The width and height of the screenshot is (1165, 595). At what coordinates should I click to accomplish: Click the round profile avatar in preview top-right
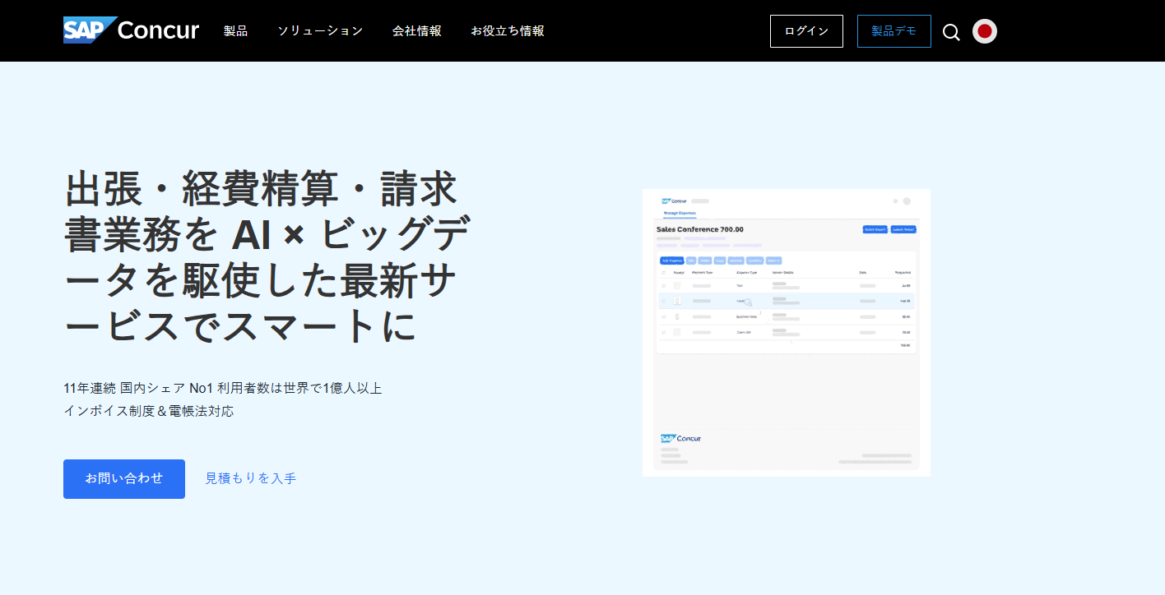click(x=907, y=201)
